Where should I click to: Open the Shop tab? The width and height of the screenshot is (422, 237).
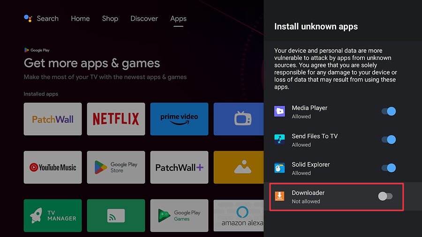pyautogui.click(x=110, y=19)
